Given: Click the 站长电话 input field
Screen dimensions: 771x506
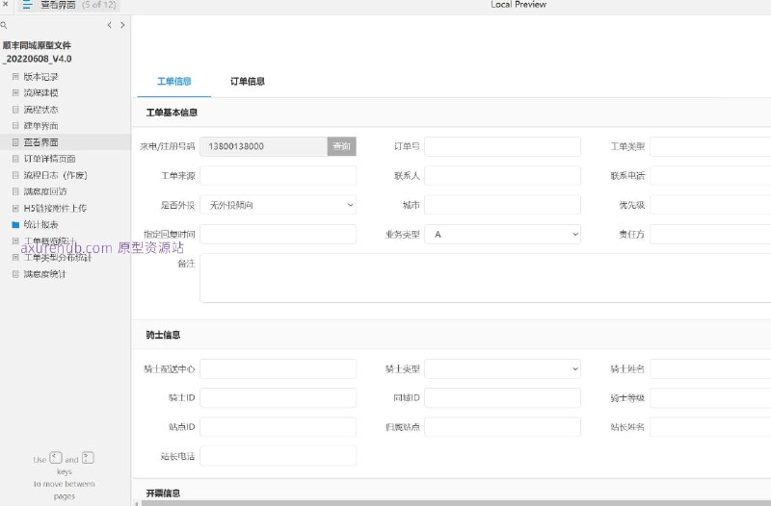Looking at the screenshot, I should coord(278,456).
